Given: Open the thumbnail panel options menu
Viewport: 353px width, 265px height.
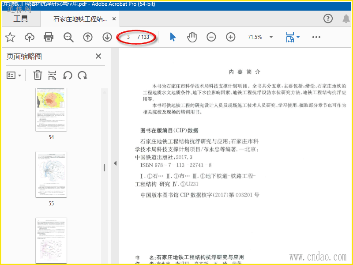Looking at the screenshot, I should (14, 75).
